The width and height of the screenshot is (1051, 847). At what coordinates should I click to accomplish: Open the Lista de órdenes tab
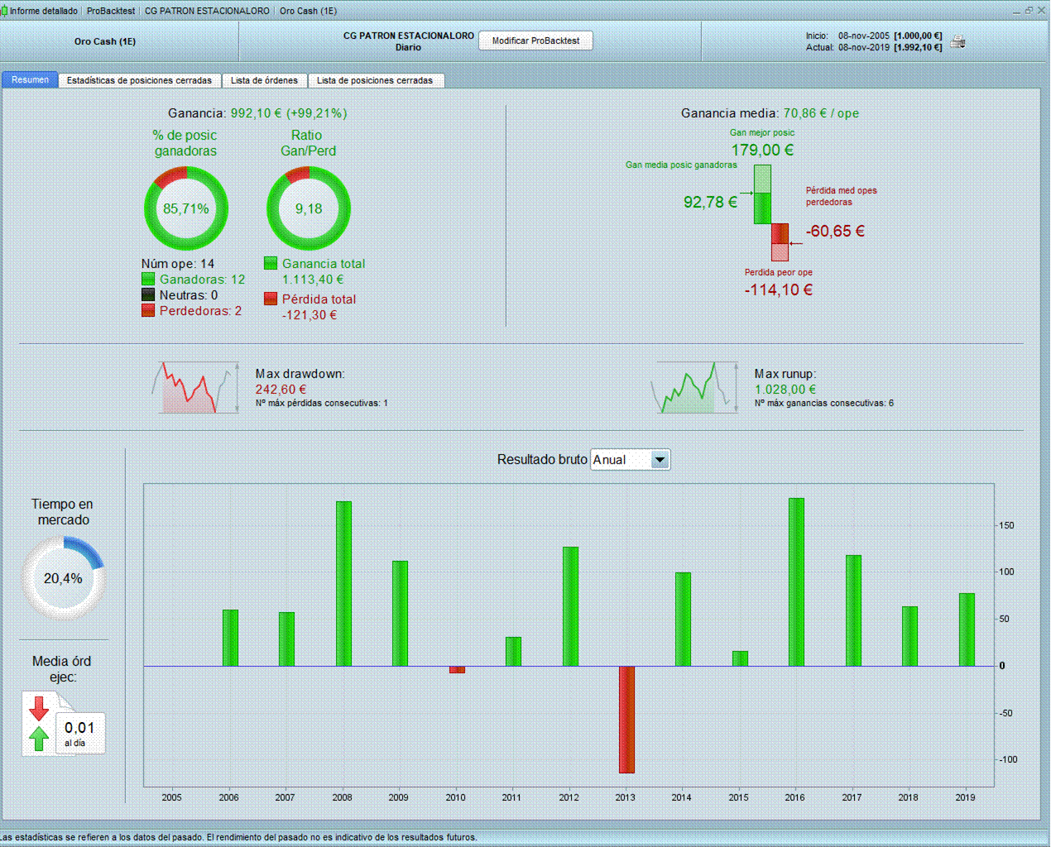tap(264, 80)
